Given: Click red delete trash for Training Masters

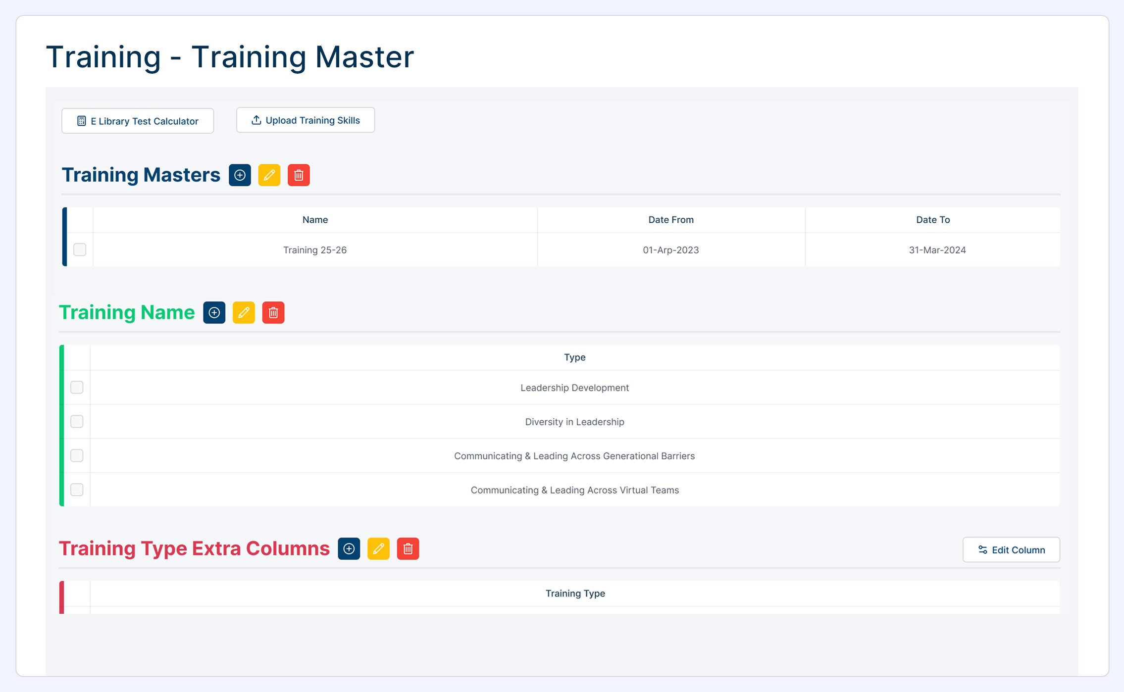Looking at the screenshot, I should tap(299, 175).
